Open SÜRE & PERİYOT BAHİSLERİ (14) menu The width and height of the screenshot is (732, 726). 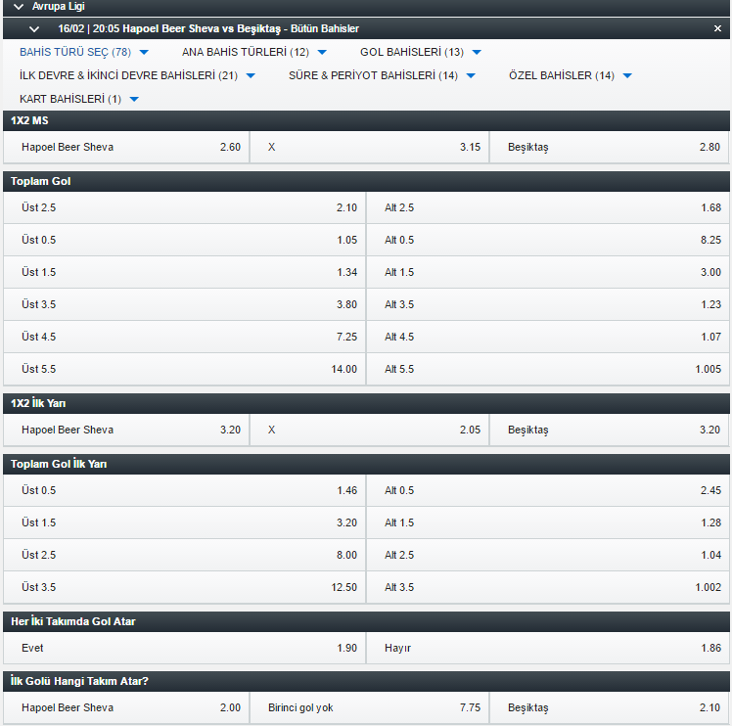click(x=382, y=75)
